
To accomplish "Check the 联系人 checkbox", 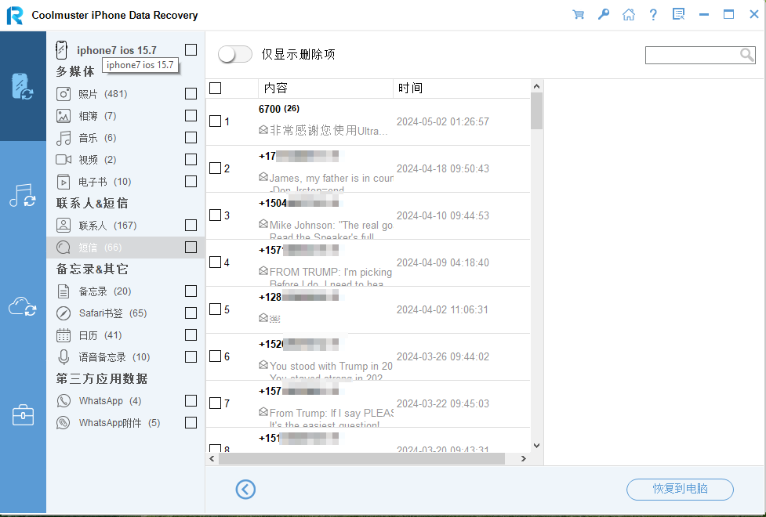I will [x=191, y=225].
